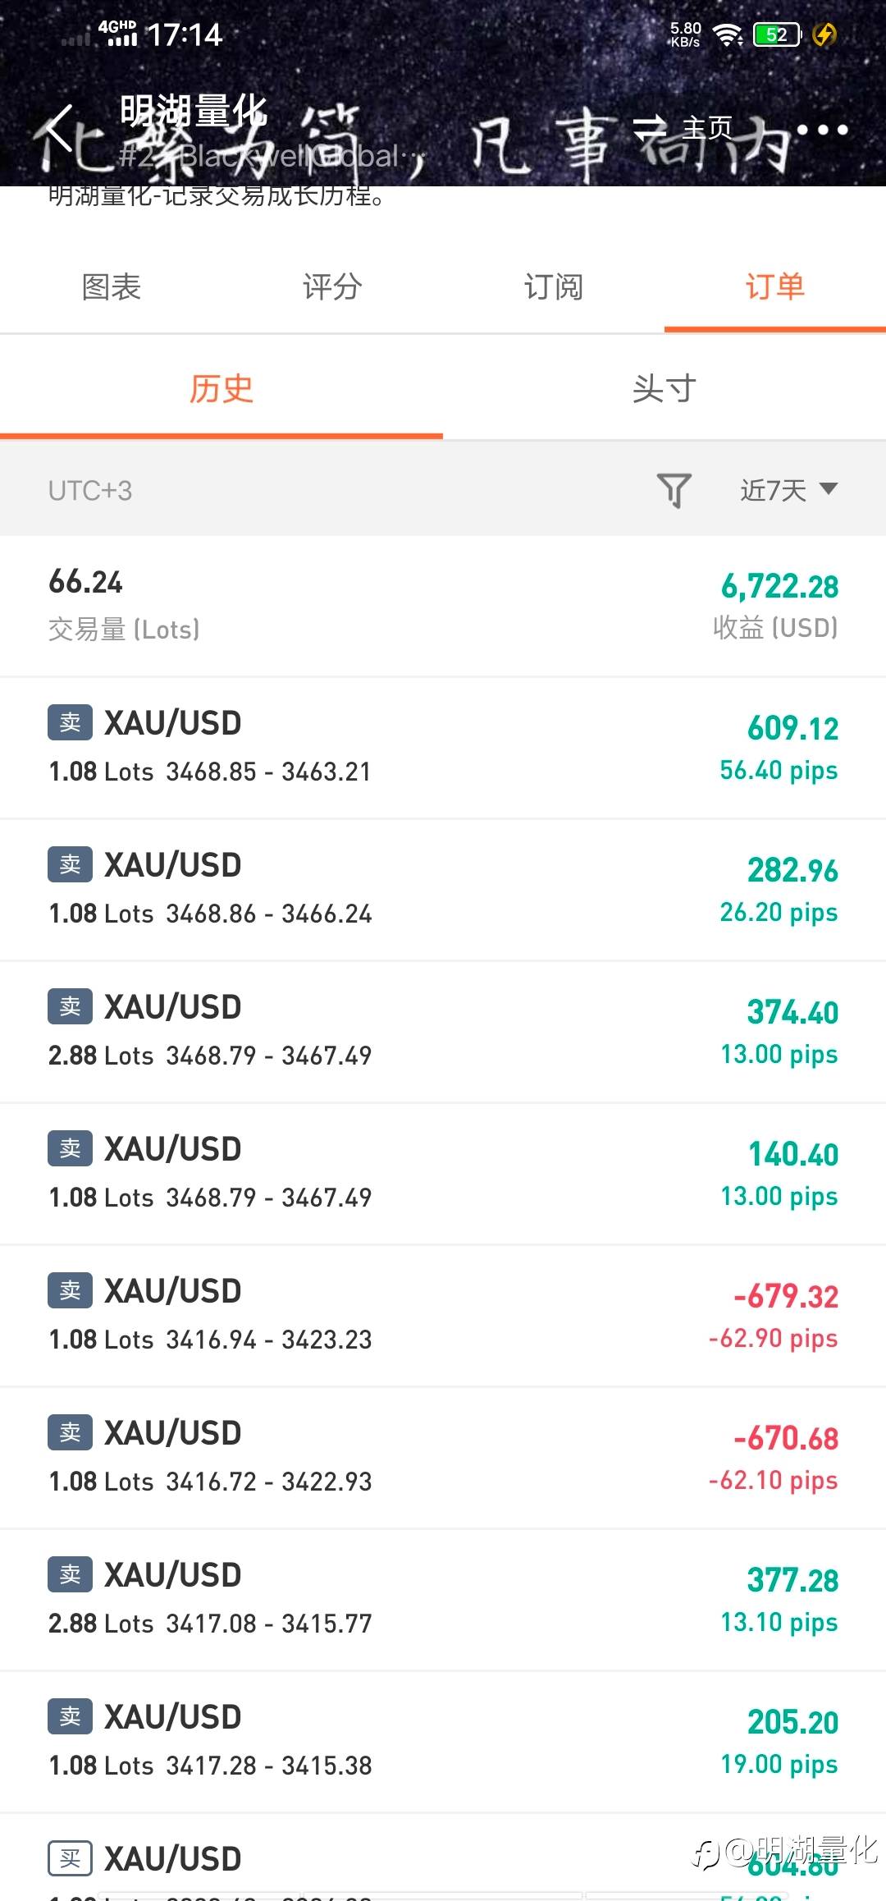
Task: Open the 订阅 tab
Action: click(x=554, y=287)
